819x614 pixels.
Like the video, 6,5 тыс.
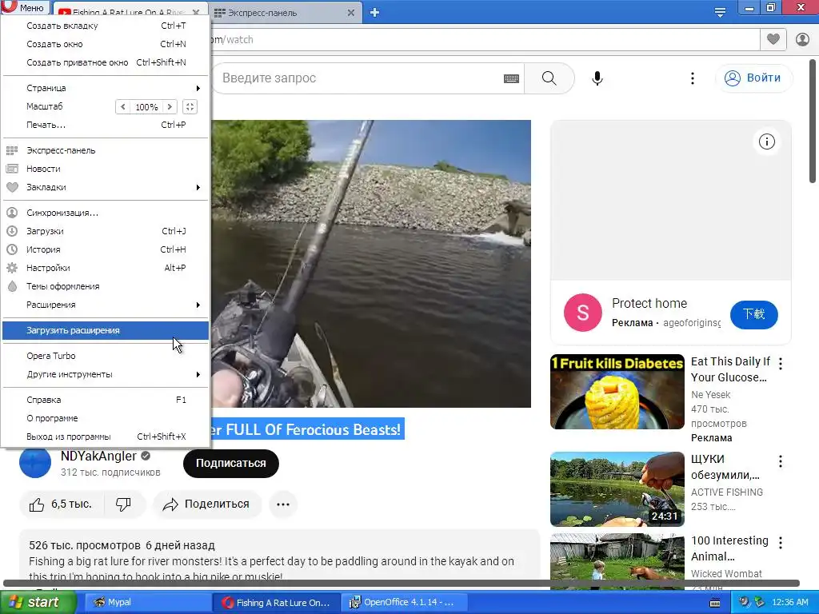click(61, 504)
